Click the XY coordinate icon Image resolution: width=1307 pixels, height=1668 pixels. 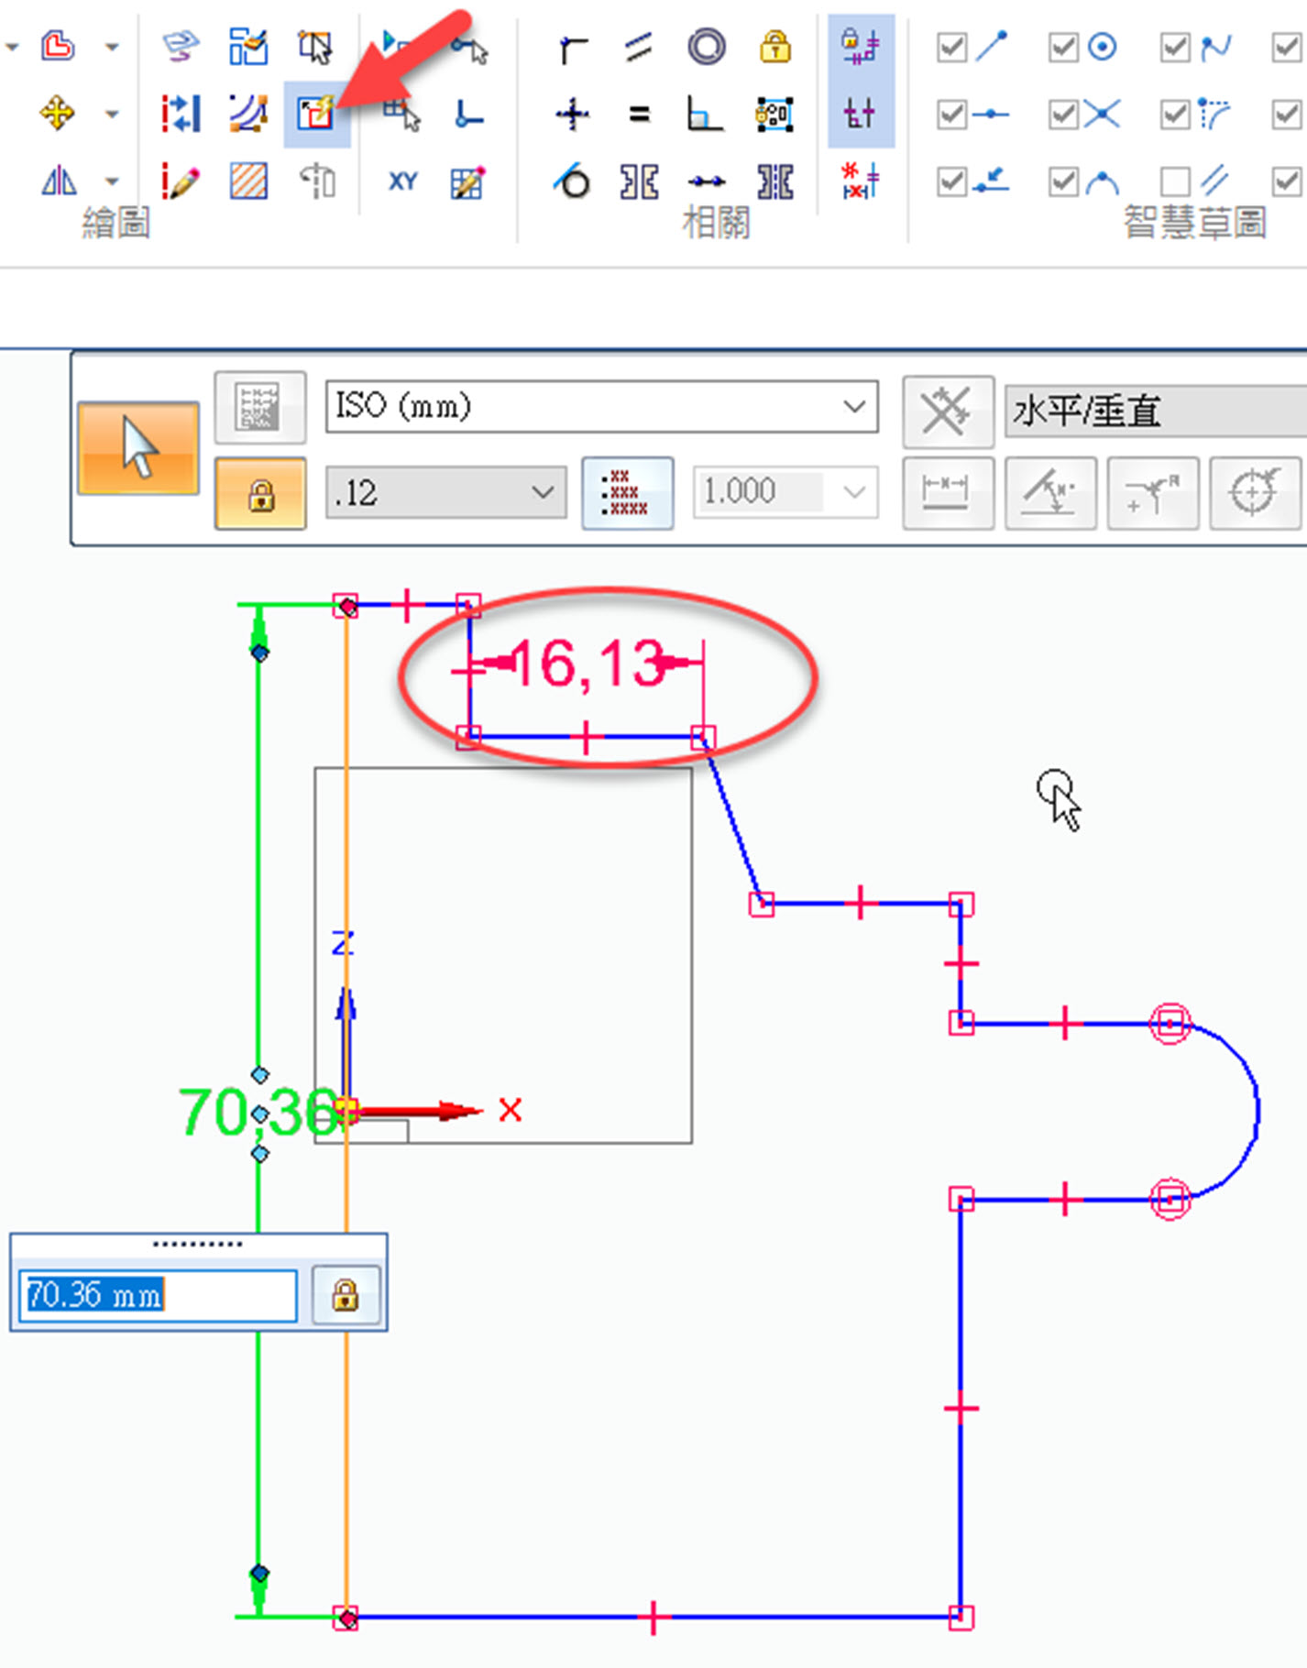tap(402, 181)
